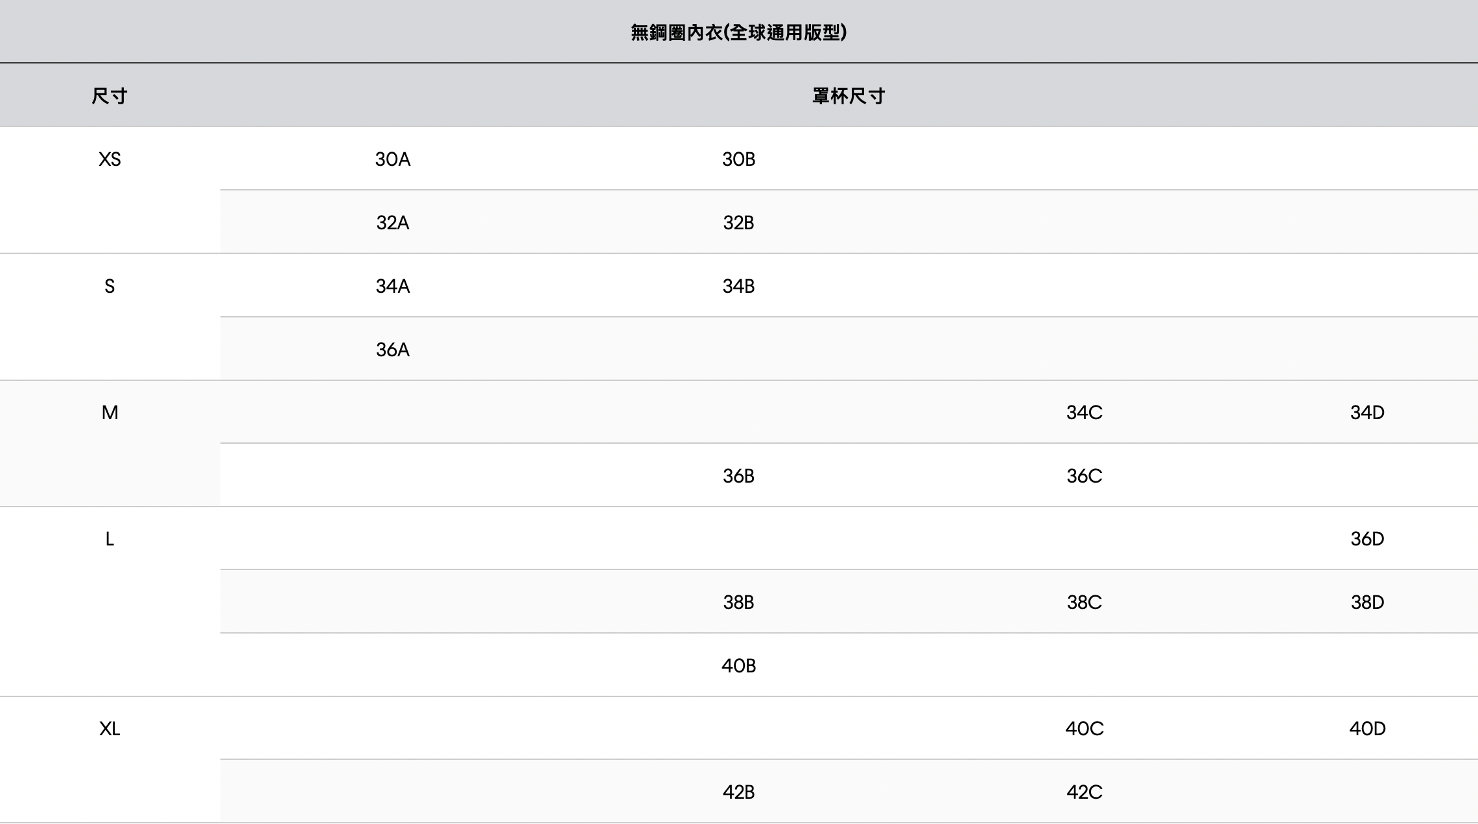Click the 42C cup size cell

(1084, 792)
